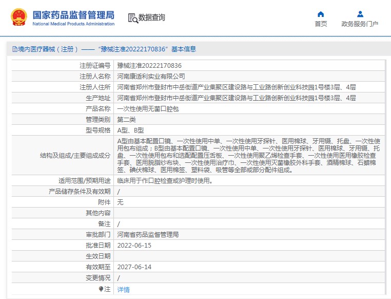Click 数据查询 heading text
The image size is (391, 299).
151,17
